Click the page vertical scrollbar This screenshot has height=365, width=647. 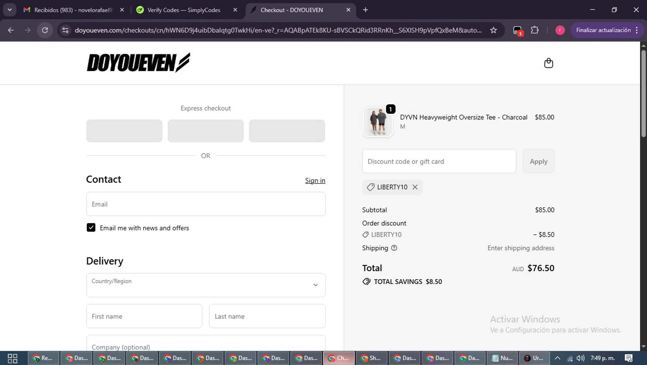click(644, 94)
